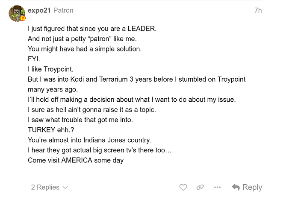Open the expo21 username link

39,10
